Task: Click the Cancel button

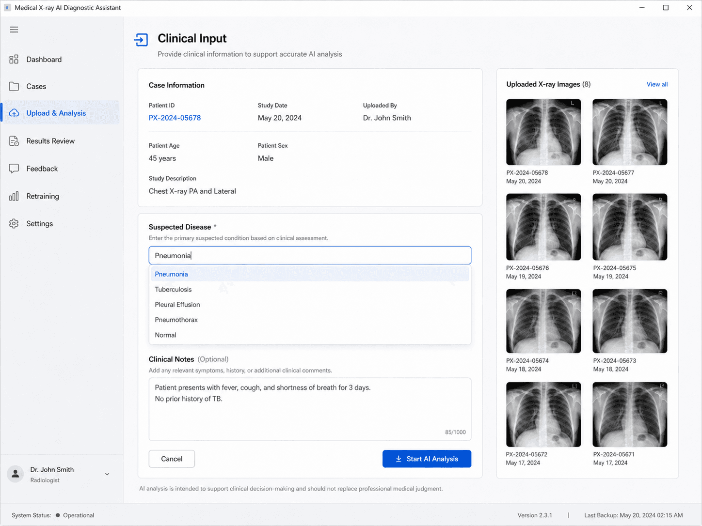Action: [172, 459]
